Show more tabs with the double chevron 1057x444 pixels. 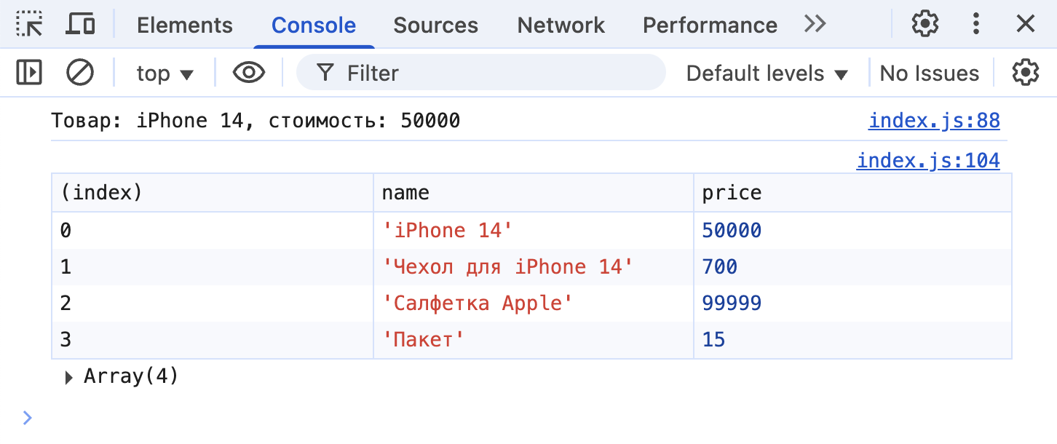(815, 25)
